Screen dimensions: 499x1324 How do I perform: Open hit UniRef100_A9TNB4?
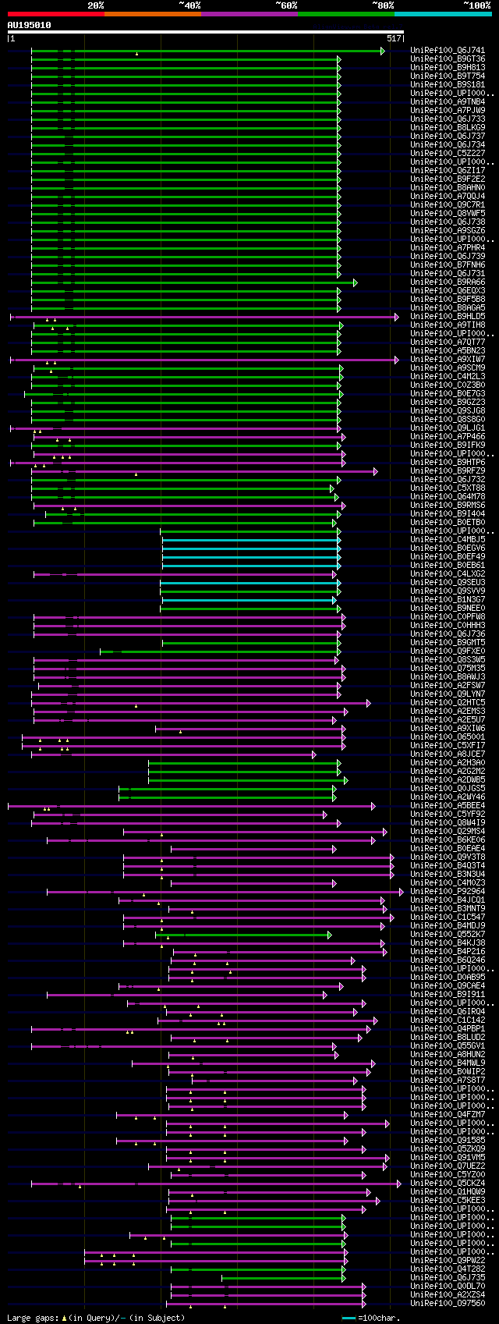[448, 102]
